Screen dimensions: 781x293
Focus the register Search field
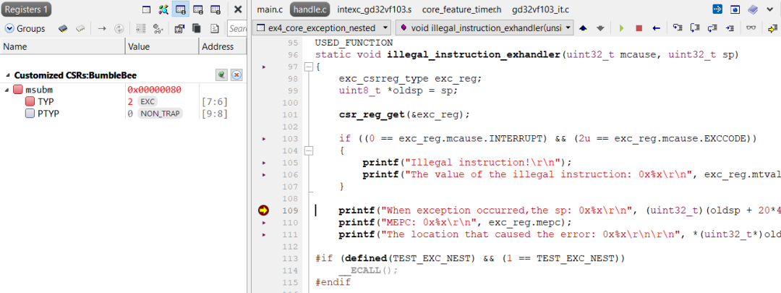[237, 28]
